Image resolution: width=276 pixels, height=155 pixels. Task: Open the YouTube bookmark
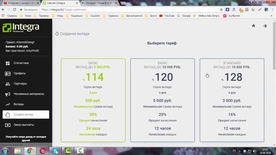pos(167,15)
